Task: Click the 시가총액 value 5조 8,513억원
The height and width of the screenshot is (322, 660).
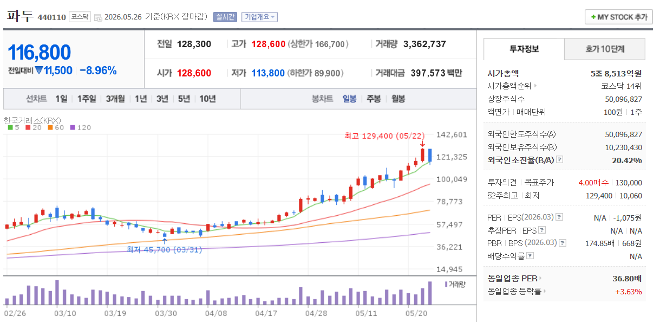Action: click(616, 73)
